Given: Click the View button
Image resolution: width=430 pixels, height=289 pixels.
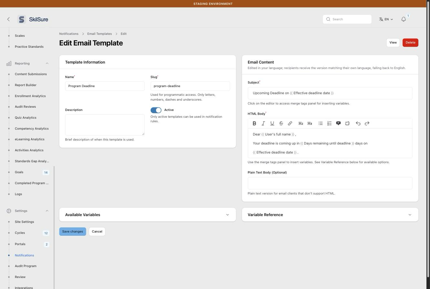Looking at the screenshot, I should [x=393, y=43].
